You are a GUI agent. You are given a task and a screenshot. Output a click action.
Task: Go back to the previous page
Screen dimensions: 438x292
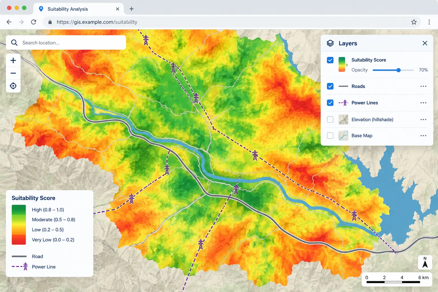pyautogui.click(x=9, y=22)
